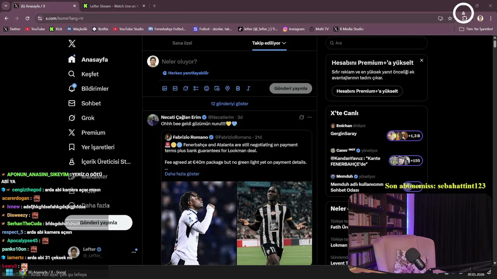The height and width of the screenshot is (279, 497).
Task: Click the grey Gönderi yayınla composer button
Action: [x=290, y=88]
